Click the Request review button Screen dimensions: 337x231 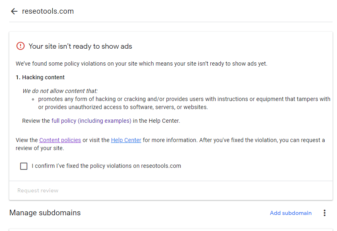pos(38,191)
